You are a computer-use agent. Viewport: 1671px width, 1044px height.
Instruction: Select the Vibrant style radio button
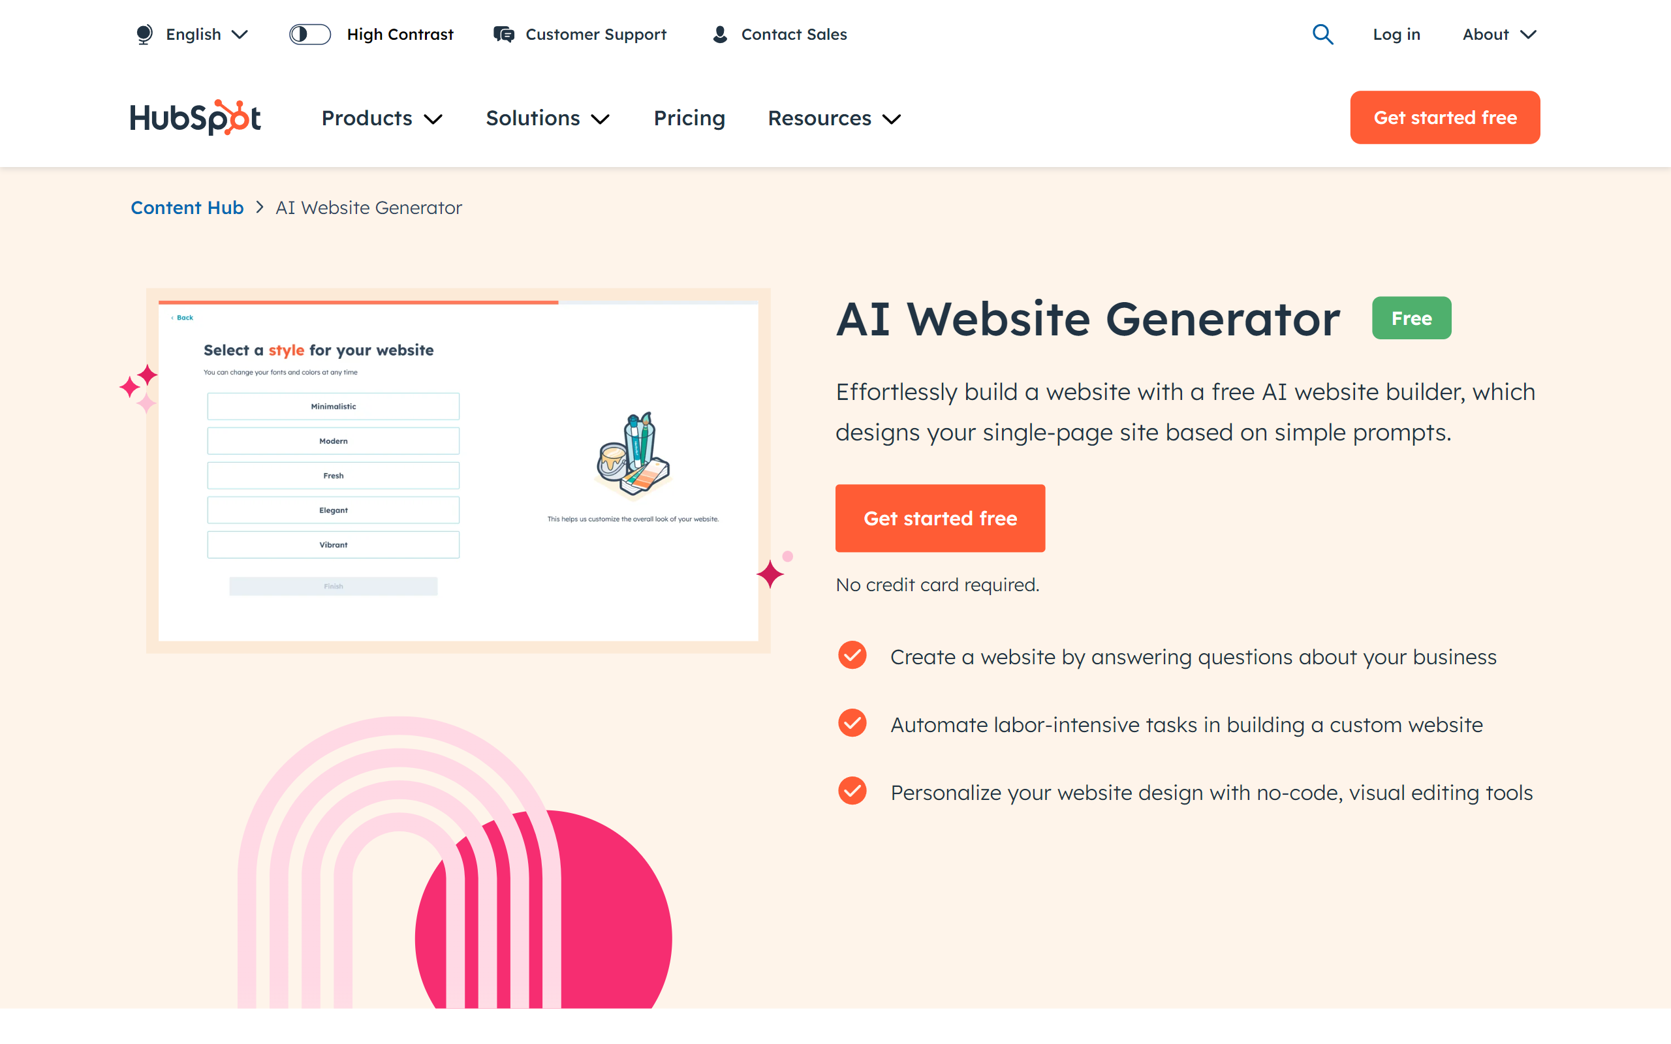[332, 544]
